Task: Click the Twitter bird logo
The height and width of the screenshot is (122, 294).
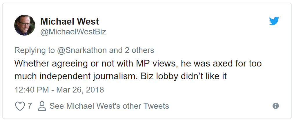Action: (274, 21)
